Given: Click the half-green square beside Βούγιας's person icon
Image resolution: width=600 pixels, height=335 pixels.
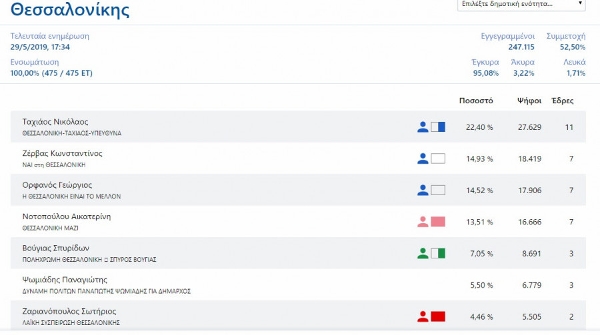Looking at the screenshot, I should pos(438,253).
